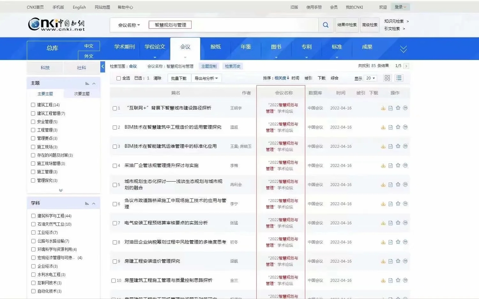
Task: Favorite the paper in row 3
Action: click(398, 146)
